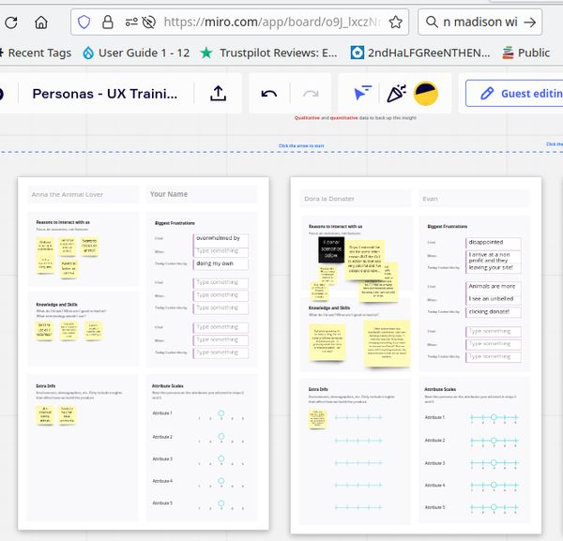
Task: Focus the miro.com address bar URL
Action: point(272,23)
